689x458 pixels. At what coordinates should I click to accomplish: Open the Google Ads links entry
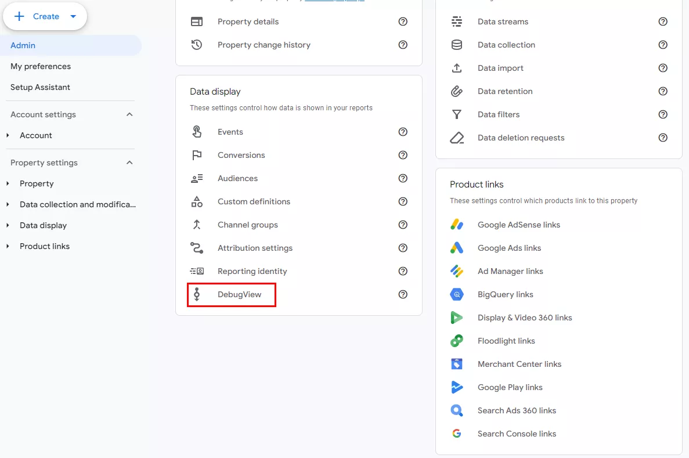point(509,248)
